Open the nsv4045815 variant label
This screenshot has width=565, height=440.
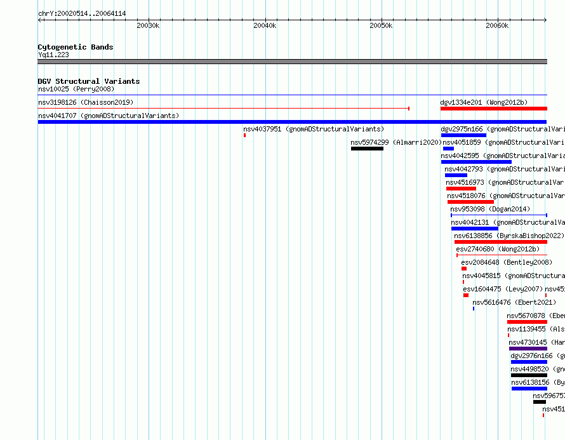(x=514, y=276)
